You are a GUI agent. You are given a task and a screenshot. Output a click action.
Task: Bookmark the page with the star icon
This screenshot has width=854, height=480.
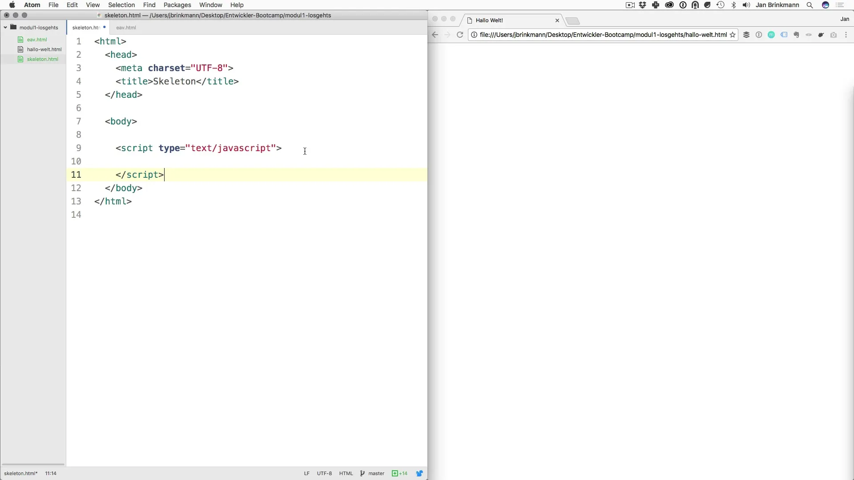(733, 35)
